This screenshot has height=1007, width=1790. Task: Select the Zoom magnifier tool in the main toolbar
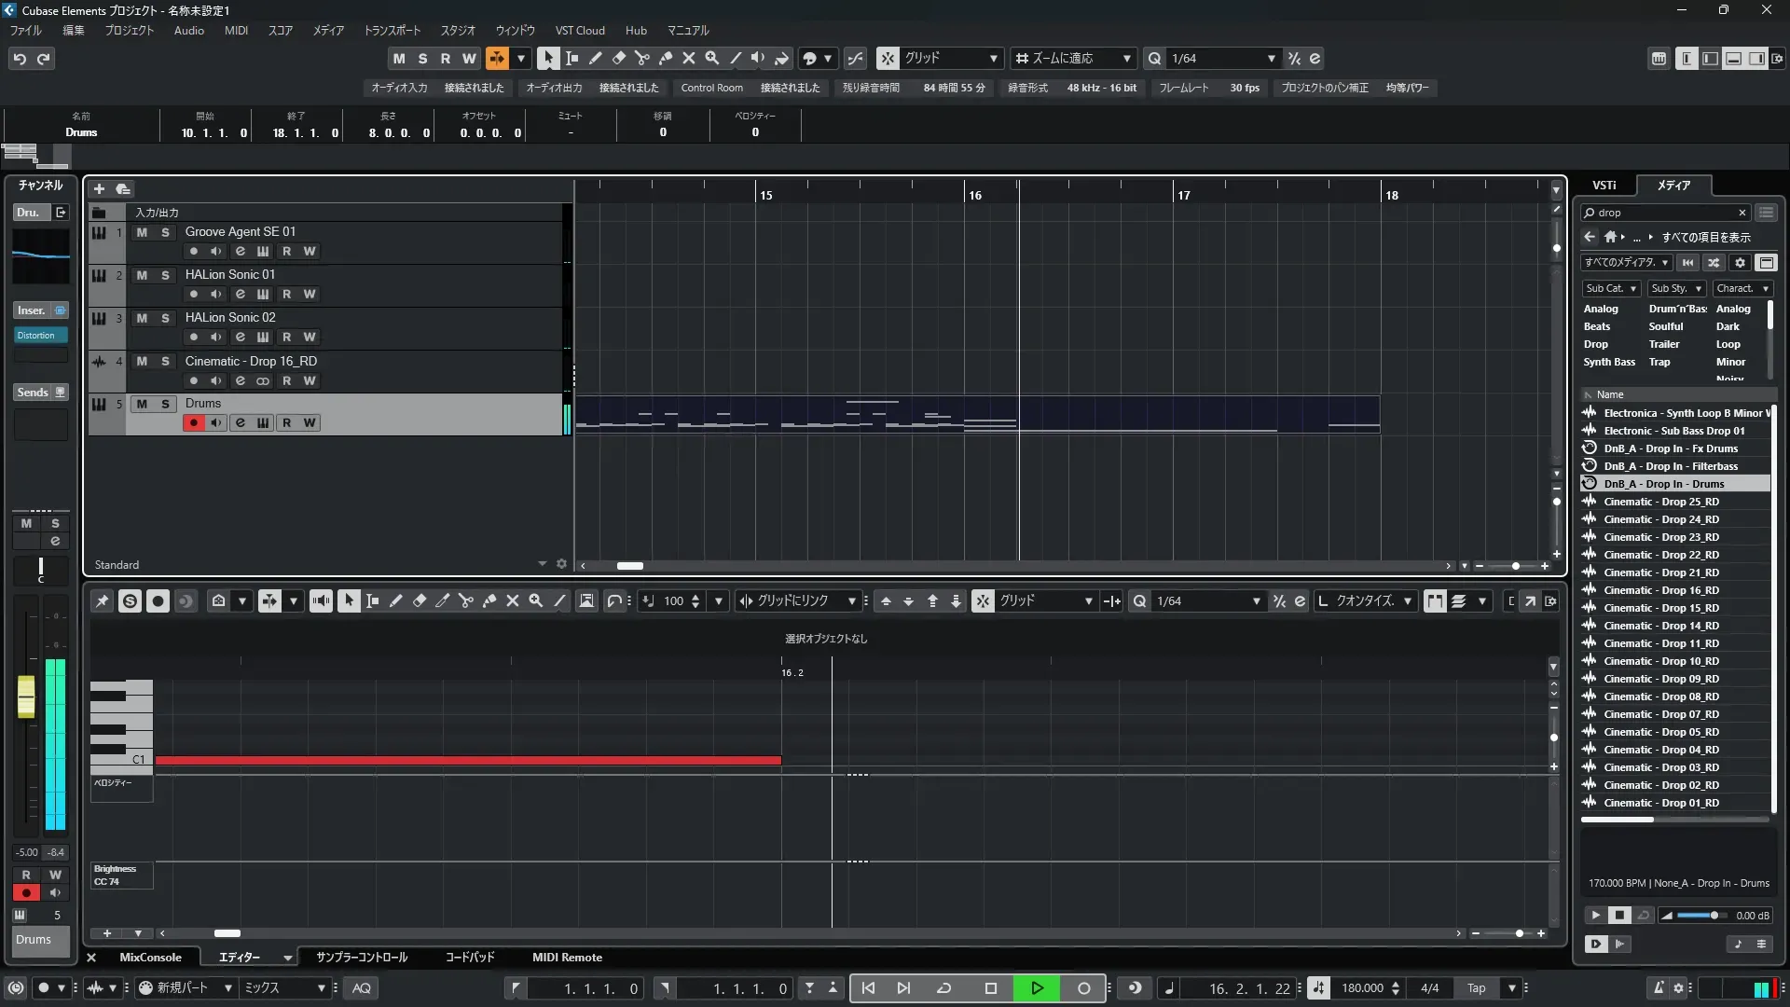pos(712,58)
